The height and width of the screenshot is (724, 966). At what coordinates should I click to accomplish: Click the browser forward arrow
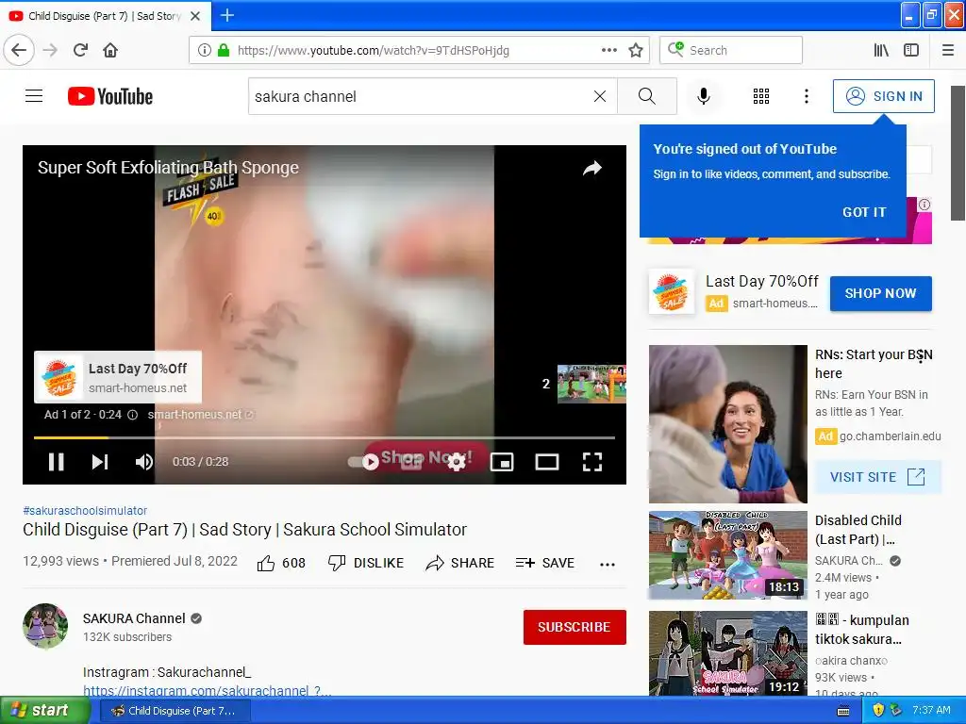pos(50,50)
